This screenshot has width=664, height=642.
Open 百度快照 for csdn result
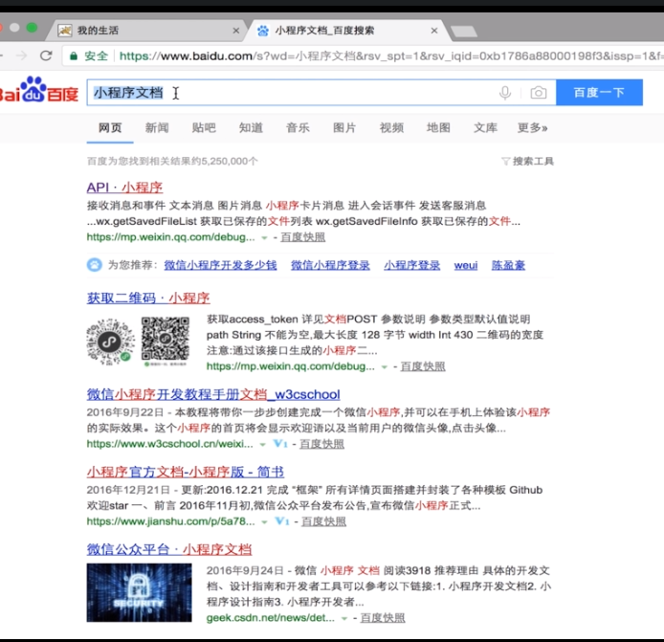(383, 618)
